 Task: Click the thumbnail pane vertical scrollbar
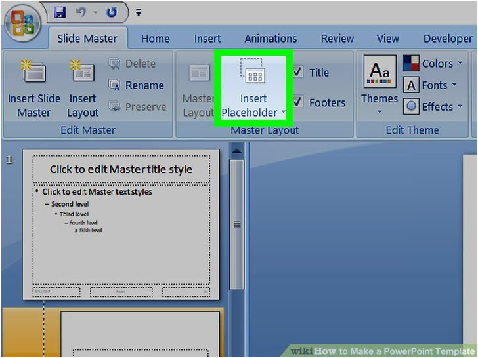[236, 223]
